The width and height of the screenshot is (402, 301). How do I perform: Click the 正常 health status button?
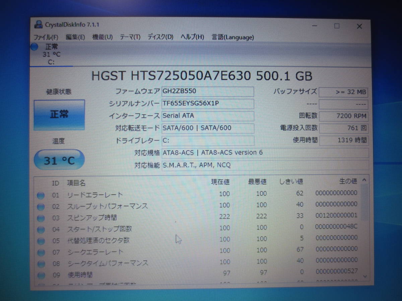coord(59,115)
